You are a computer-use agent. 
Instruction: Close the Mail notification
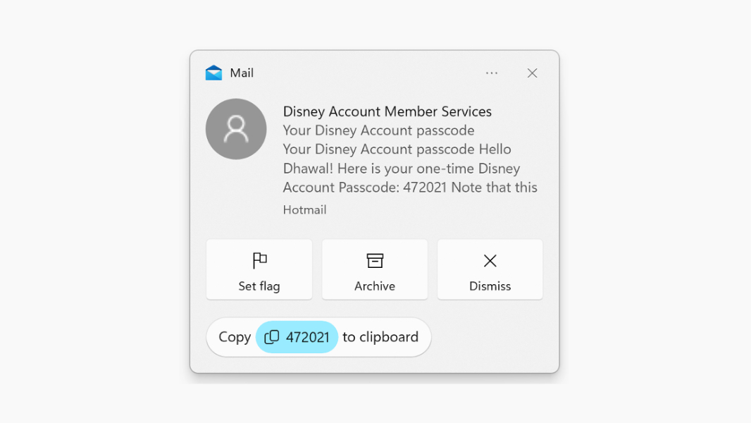(x=533, y=73)
